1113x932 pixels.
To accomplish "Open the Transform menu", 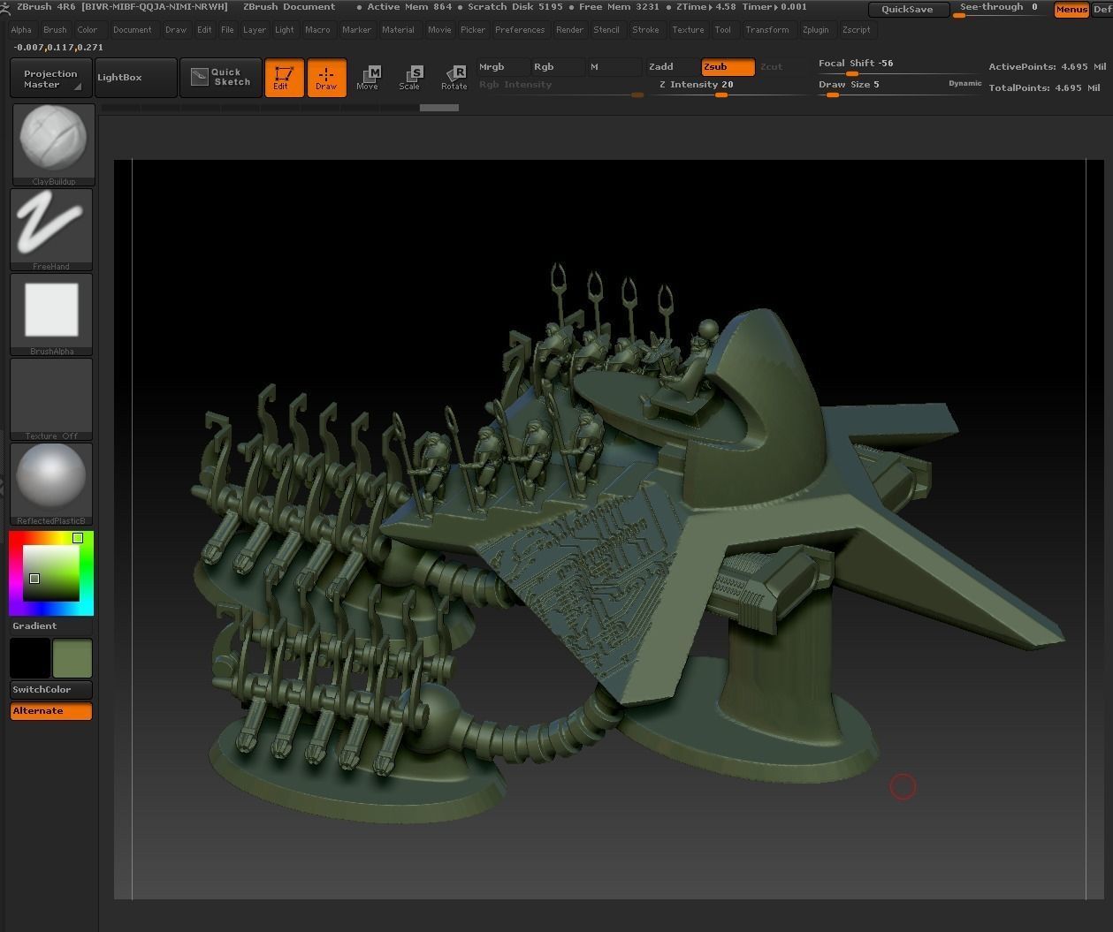I will click(767, 30).
